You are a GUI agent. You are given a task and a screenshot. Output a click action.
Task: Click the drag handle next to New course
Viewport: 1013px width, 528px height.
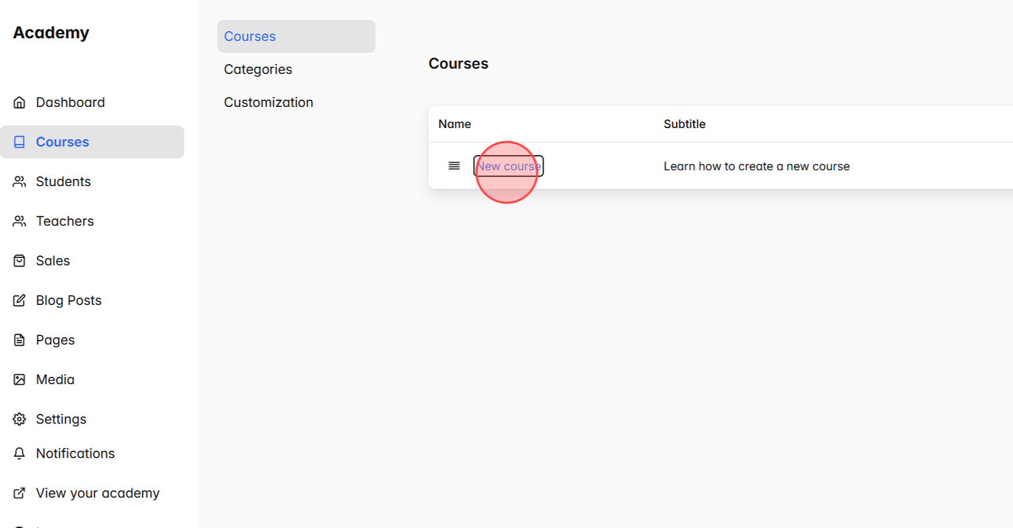[454, 166]
